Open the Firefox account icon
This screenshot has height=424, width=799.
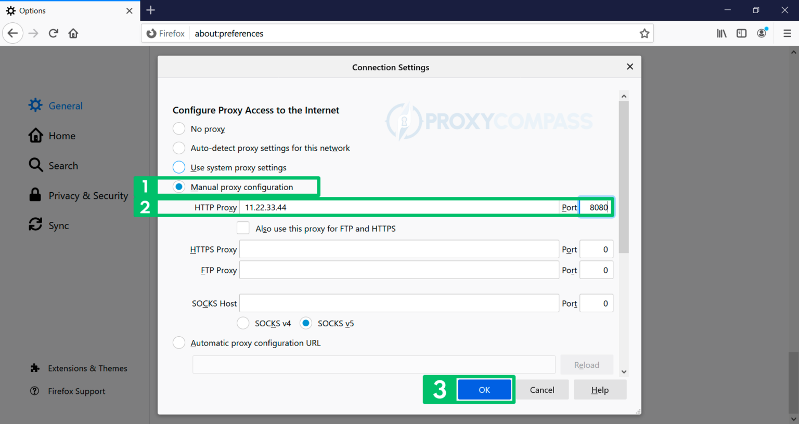pos(762,33)
